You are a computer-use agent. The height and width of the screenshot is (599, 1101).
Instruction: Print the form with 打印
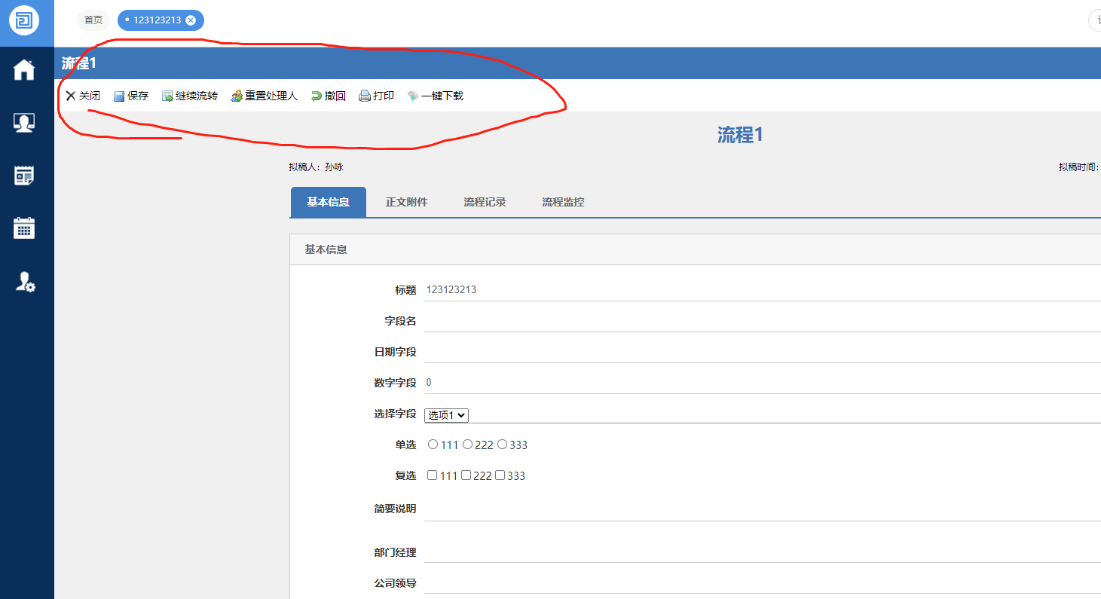tap(376, 96)
